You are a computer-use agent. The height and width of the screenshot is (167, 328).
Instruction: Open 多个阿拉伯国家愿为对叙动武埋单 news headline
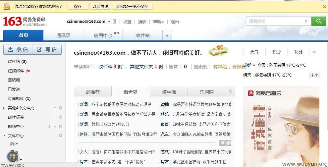pyautogui.click(x=121, y=104)
